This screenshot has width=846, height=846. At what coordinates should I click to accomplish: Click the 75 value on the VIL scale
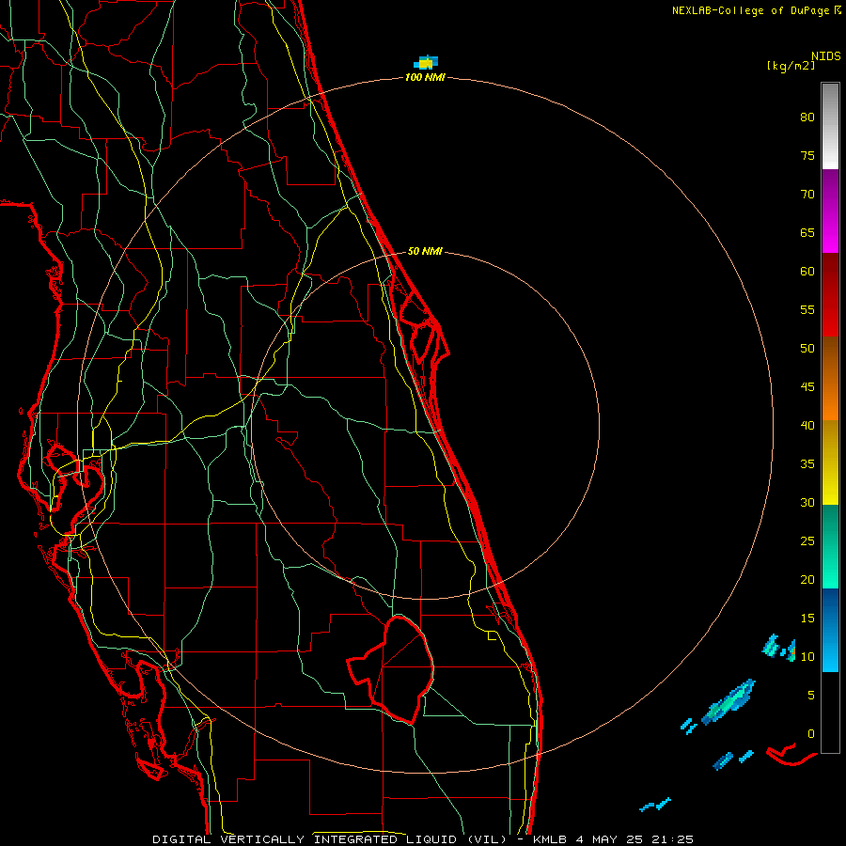coord(807,155)
